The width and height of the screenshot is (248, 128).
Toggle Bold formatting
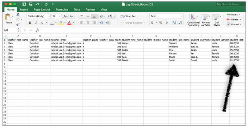30,23
